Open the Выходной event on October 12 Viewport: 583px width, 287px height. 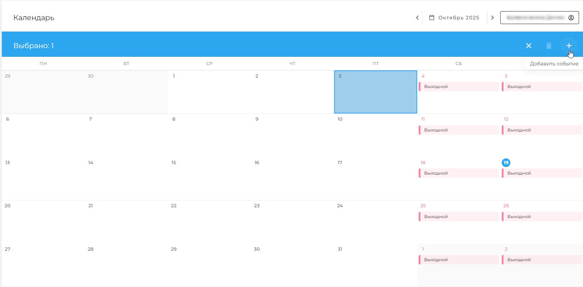(542, 130)
